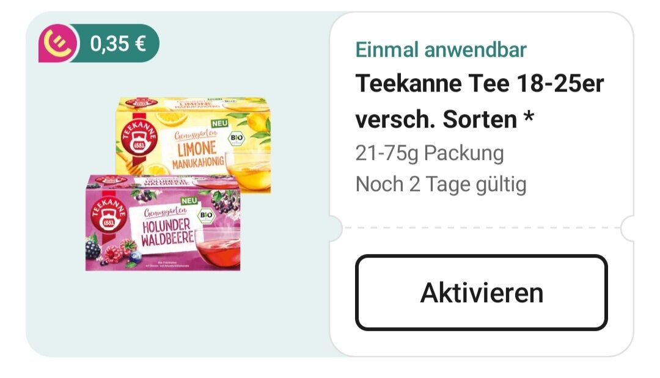
Task: Click the Noch 2 Tage gültig note
Action: click(441, 184)
